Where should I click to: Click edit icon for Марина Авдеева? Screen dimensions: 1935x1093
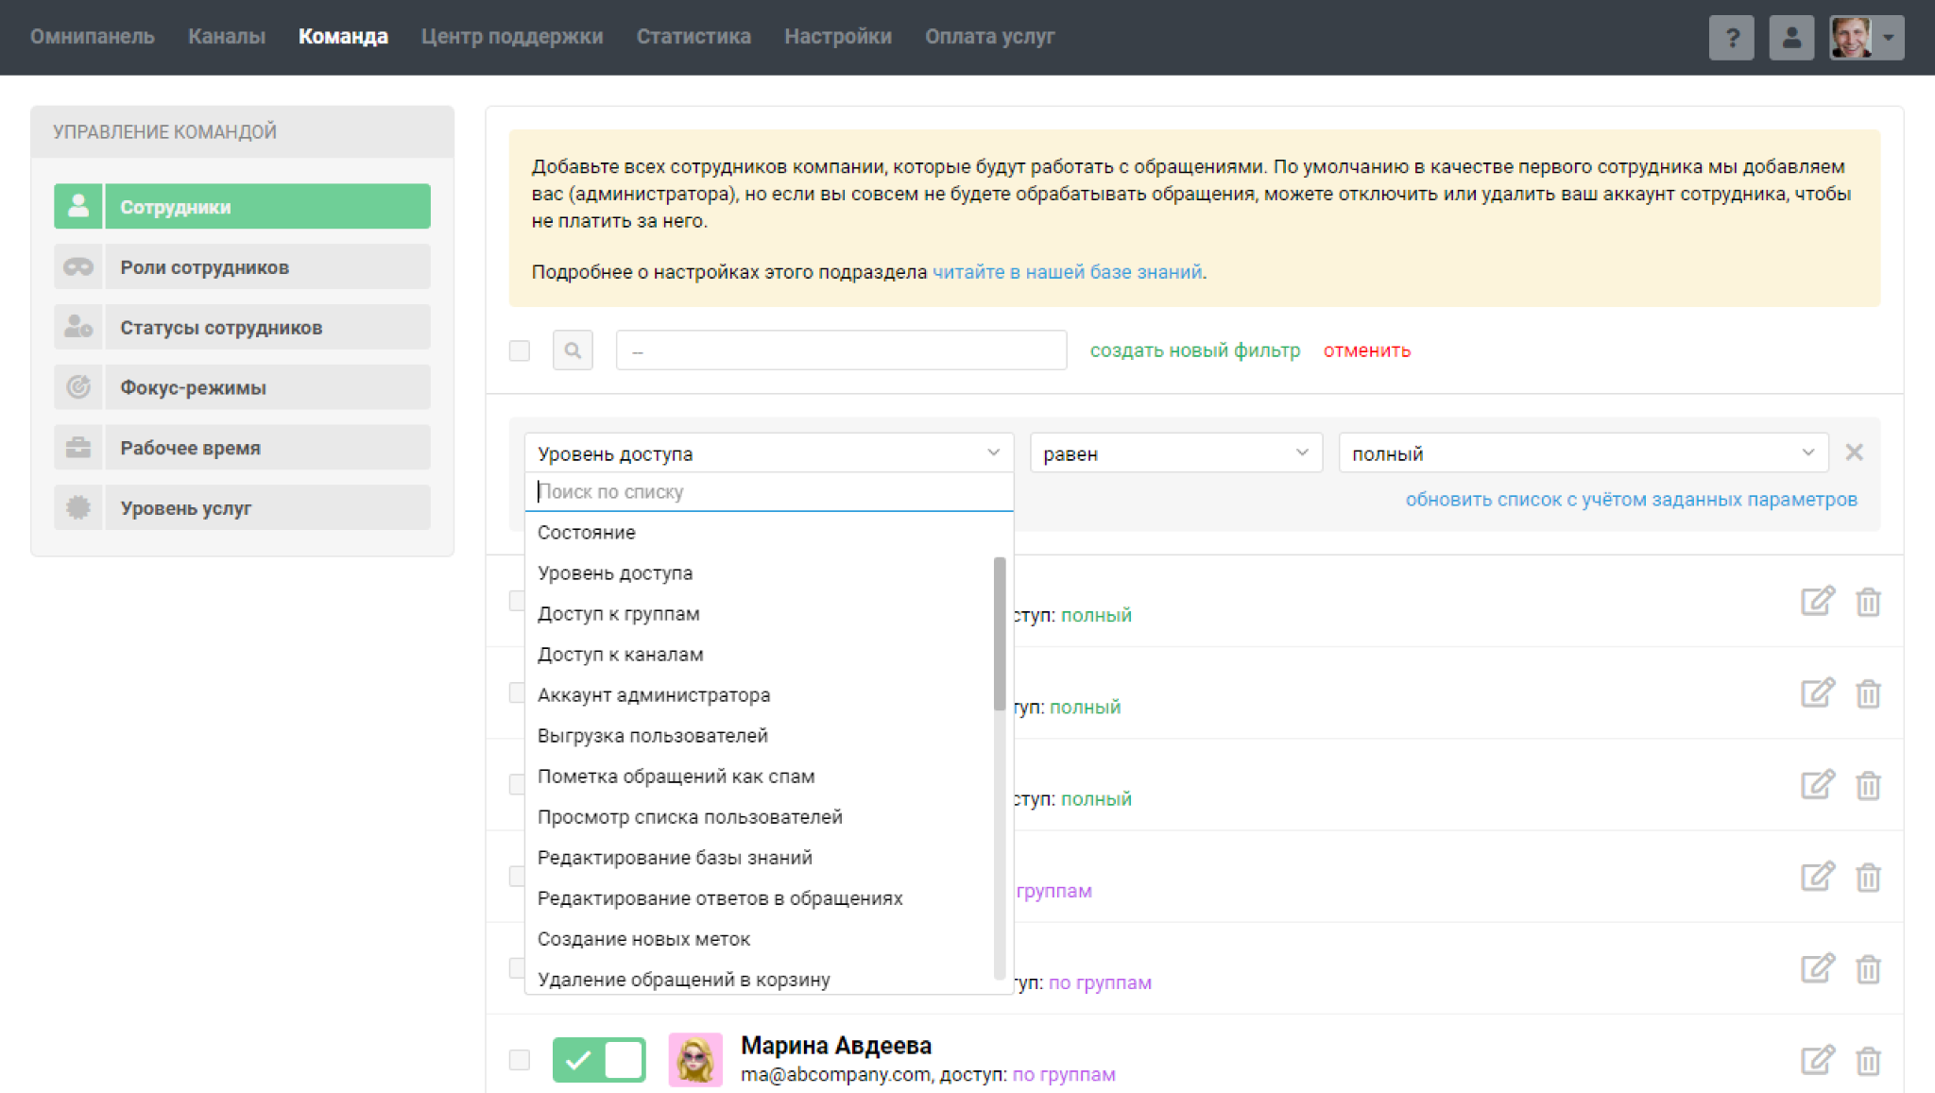[1817, 1060]
